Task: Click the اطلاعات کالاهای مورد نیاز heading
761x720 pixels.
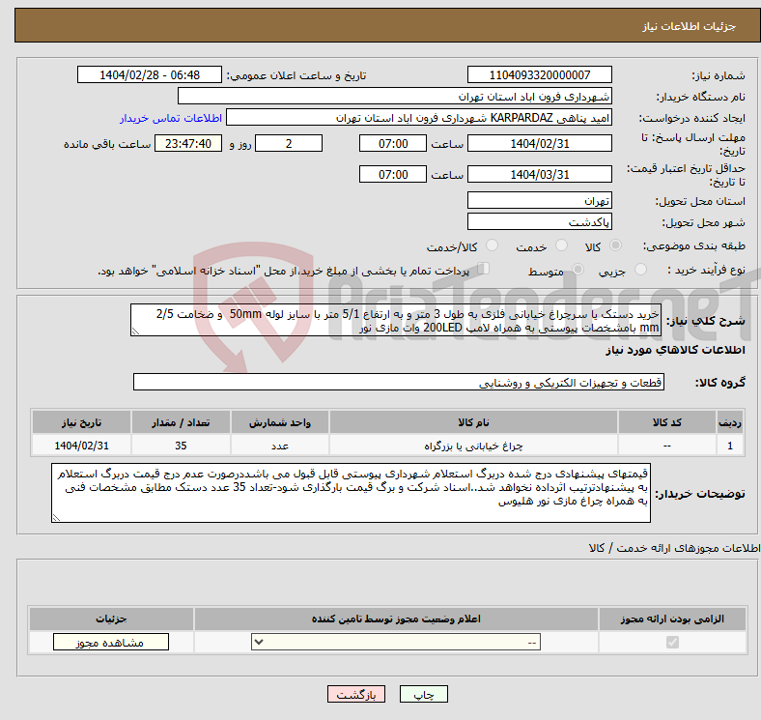Action: point(675,350)
